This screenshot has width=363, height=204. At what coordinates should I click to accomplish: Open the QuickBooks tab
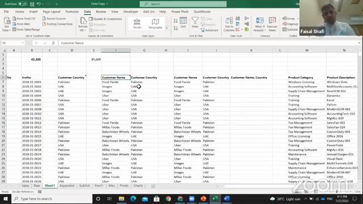[x=202, y=11]
